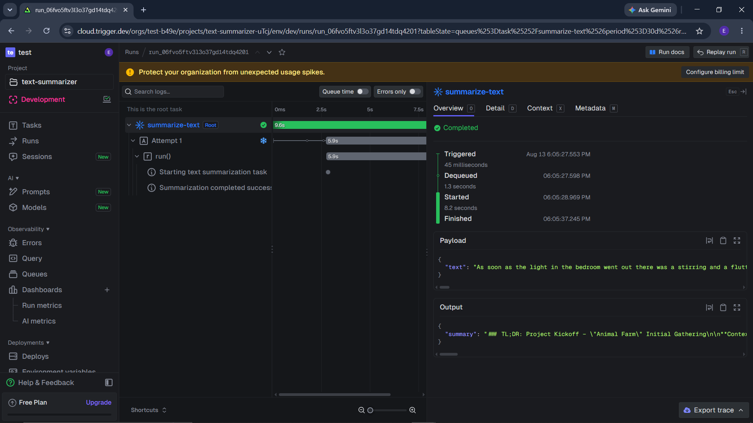Collapse Attempt 1 row
753x423 pixels.
coord(133,141)
